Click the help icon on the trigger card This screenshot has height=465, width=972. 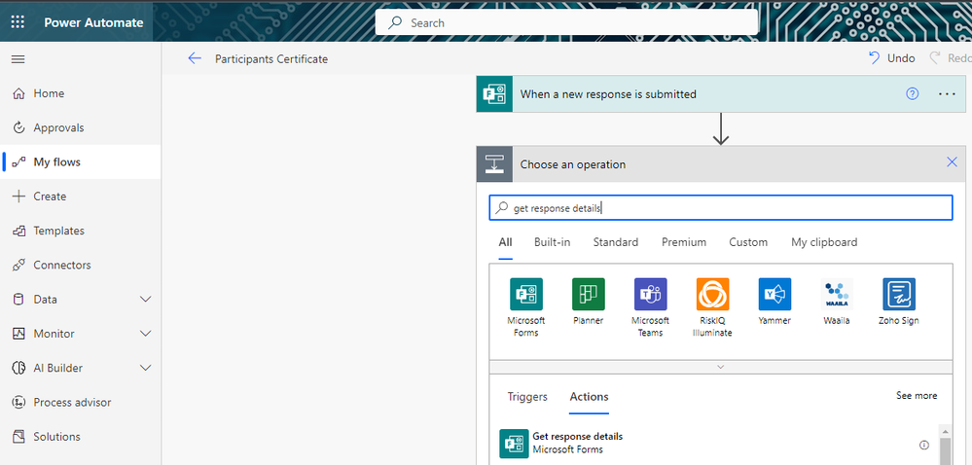click(x=912, y=93)
